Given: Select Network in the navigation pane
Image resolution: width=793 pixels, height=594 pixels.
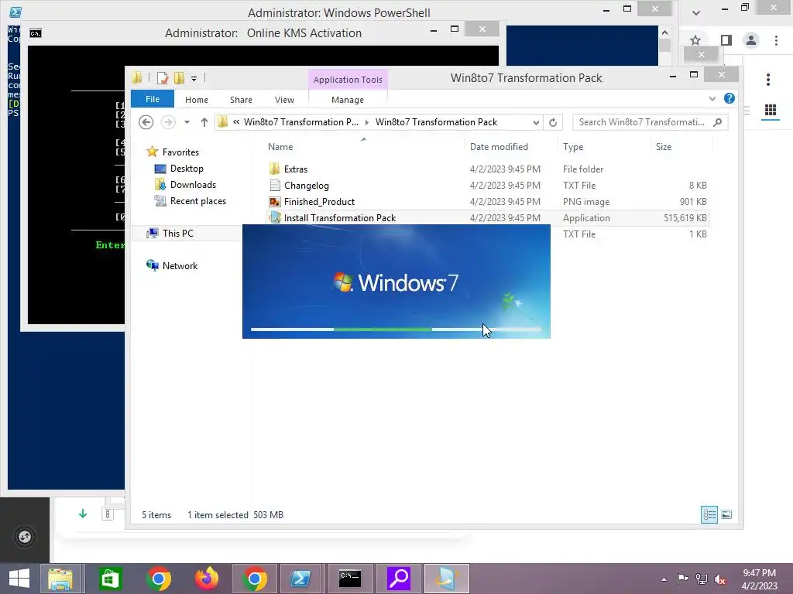Looking at the screenshot, I should point(180,266).
